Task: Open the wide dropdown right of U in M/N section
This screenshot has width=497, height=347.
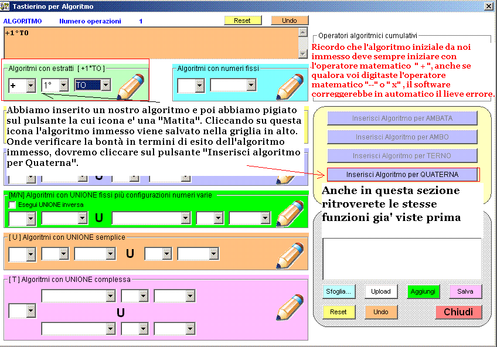Action: pos(186,218)
